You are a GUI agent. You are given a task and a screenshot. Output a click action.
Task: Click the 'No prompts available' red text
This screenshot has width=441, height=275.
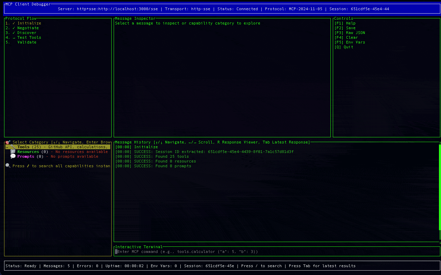[75, 156]
